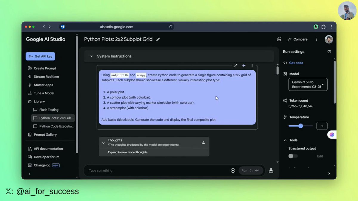The width and height of the screenshot is (358, 201).
Task: Open Create Prompt in sidebar
Action: tap(42, 68)
